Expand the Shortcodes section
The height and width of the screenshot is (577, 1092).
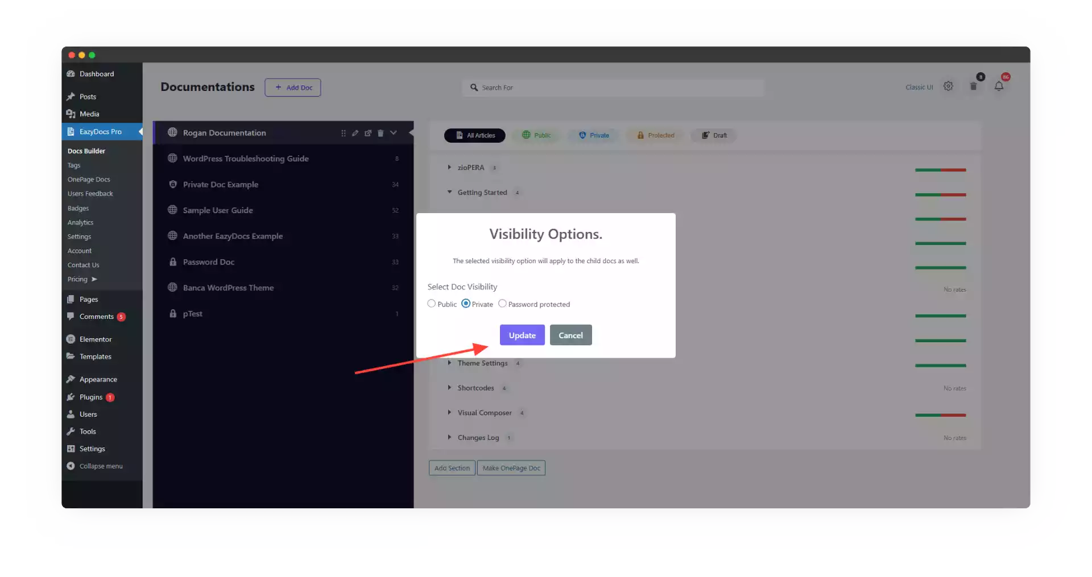click(x=449, y=388)
